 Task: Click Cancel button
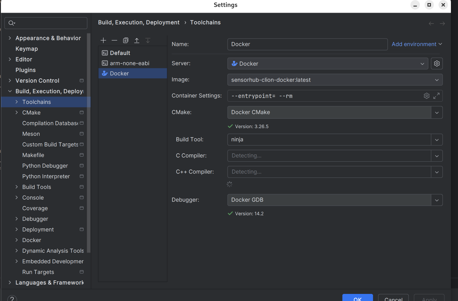coord(393,298)
